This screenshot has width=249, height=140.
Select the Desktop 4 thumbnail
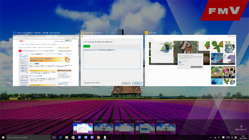pyautogui.click(x=145, y=128)
